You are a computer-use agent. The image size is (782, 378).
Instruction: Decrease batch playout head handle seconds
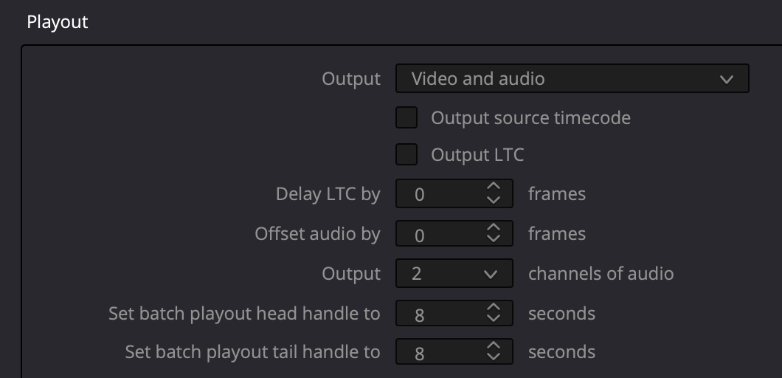pyautogui.click(x=494, y=319)
